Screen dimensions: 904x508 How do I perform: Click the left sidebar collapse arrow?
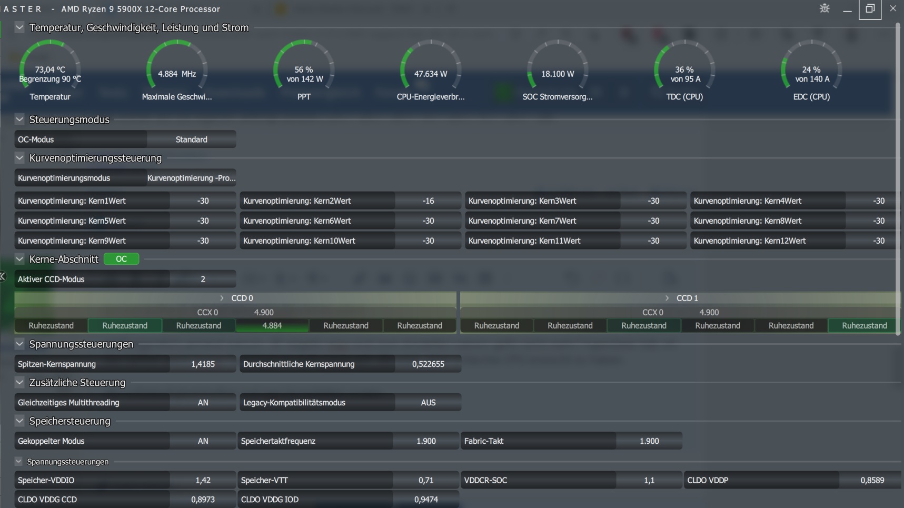coord(2,276)
